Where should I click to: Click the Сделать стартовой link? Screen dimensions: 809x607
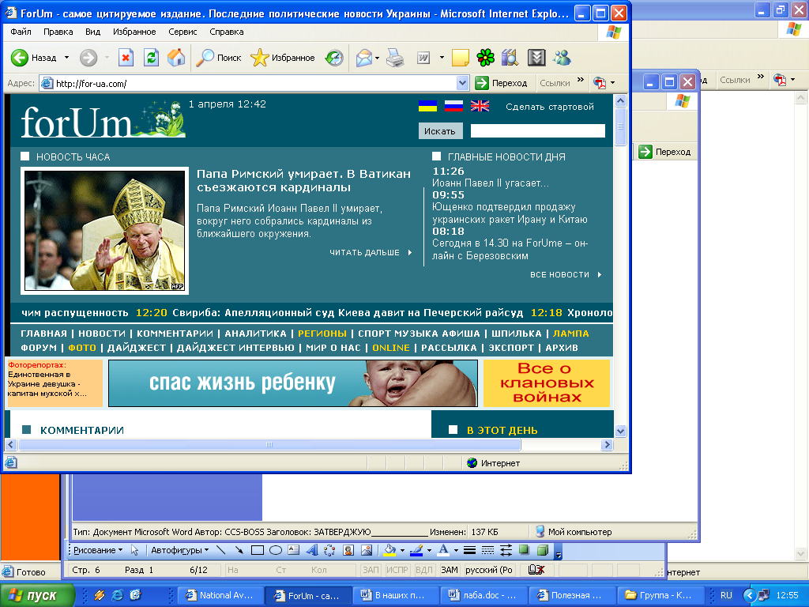click(550, 107)
